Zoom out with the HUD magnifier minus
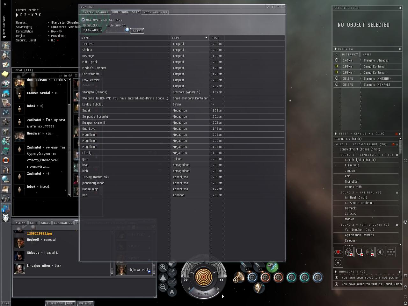Screen dimensions: 408x306 coord(163,287)
